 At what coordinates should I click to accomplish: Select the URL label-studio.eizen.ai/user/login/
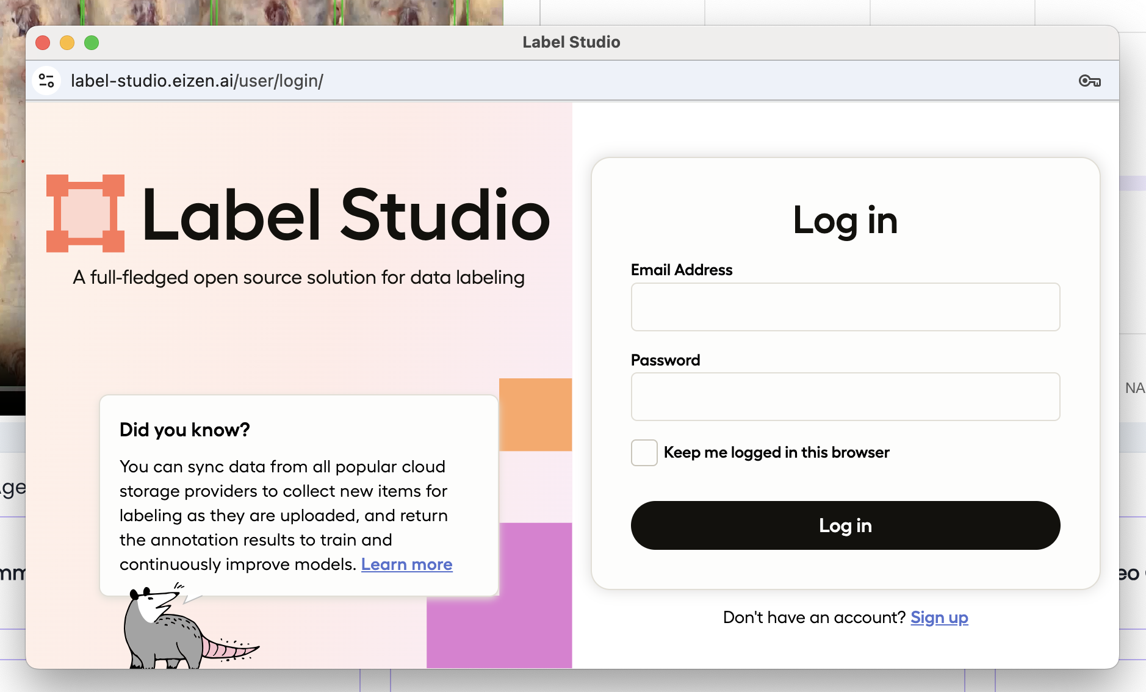(197, 81)
